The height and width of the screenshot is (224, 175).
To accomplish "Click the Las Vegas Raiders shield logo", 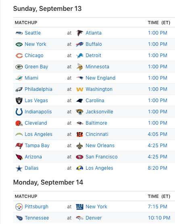I will pyautogui.click(x=19, y=101).
